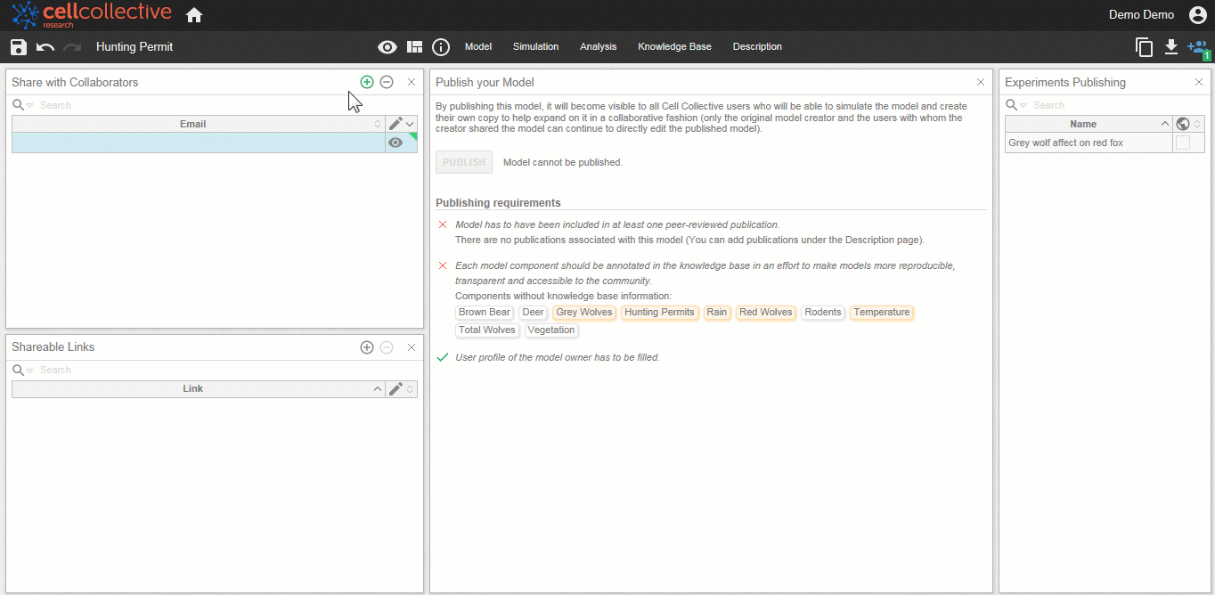Click the redo arrow icon
Screen dimensions: 1215x595
pos(72,47)
